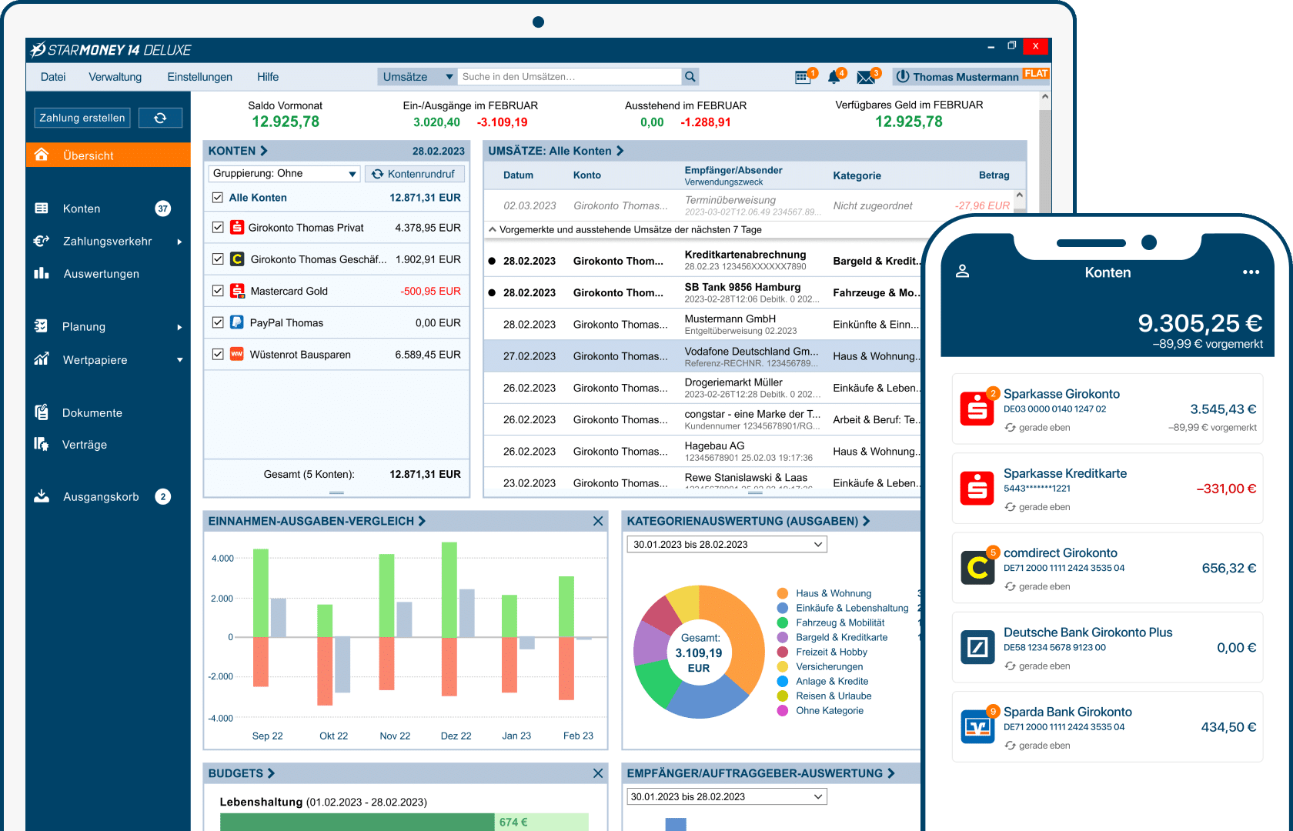The width and height of the screenshot is (1293, 831).
Task: Open the Einstellungen menu
Action: [199, 77]
